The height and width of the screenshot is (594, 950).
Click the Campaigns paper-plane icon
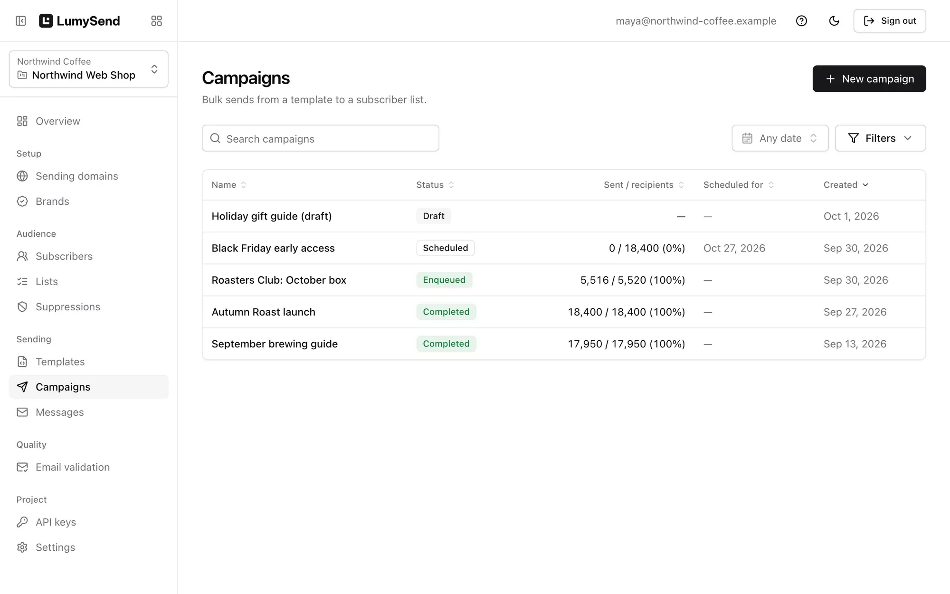click(22, 387)
